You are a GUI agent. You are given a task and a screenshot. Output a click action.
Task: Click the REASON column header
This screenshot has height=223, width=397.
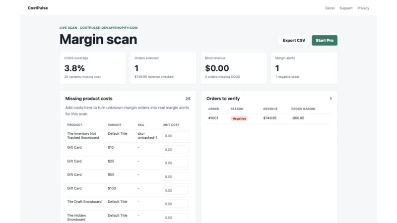pyautogui.click(x=237, y=109)
